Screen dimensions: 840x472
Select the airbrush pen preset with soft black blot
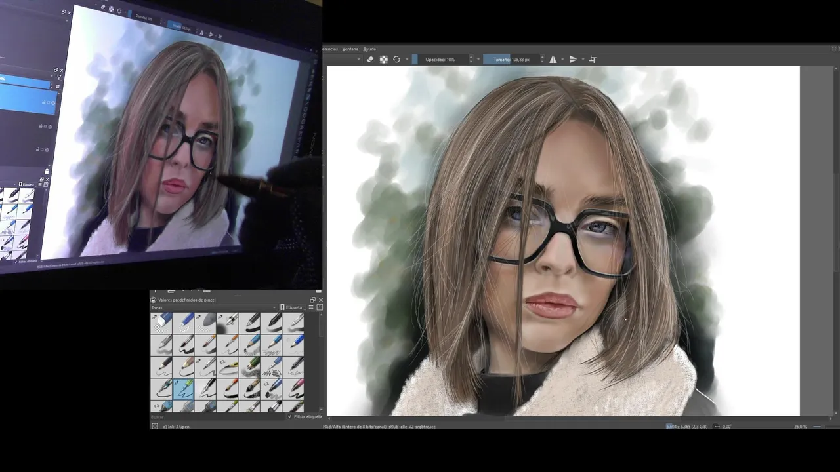coord(228,322)
